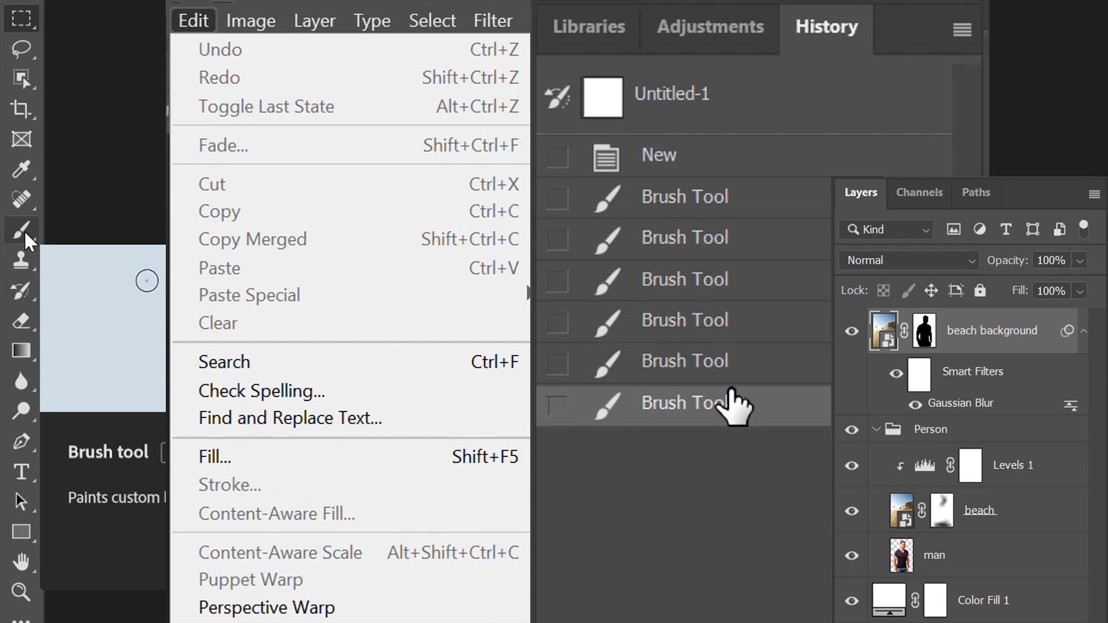
Task: Switch to the Channels tab
Action: (919, 193)
